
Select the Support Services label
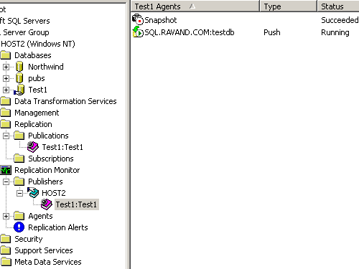click(x=44, y=250)
